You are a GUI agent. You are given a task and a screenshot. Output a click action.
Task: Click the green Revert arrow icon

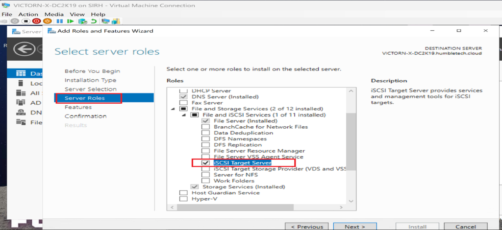(x=94, y=21)
